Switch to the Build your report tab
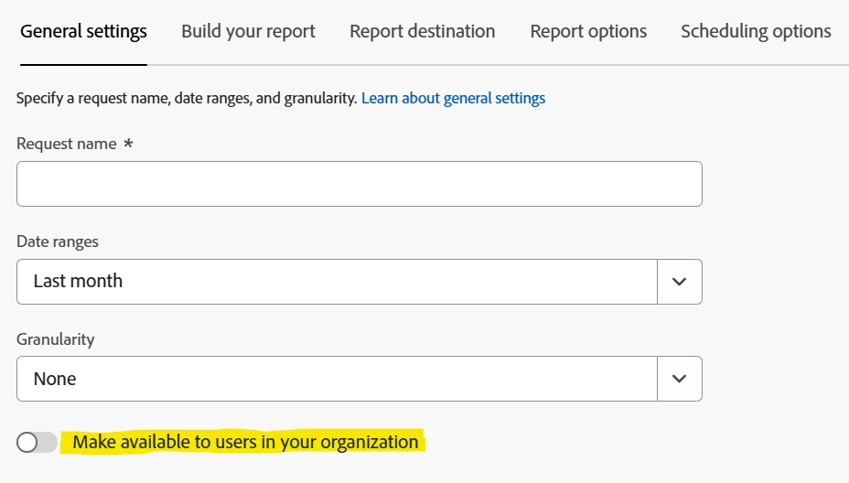 click(x=248, y=31)
